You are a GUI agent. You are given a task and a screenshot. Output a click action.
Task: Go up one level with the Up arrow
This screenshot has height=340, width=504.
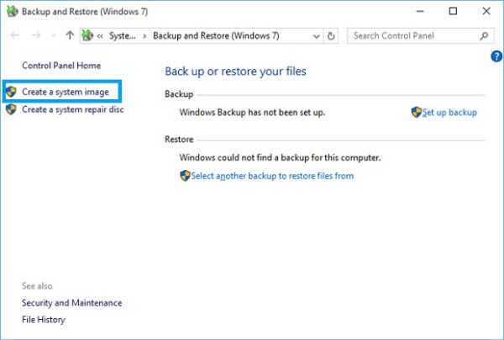70,35
